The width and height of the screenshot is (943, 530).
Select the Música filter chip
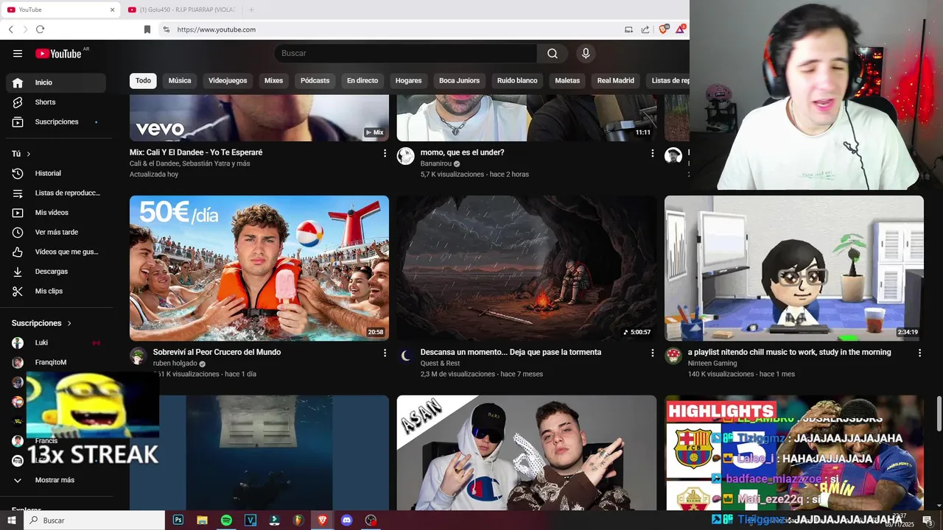(x=180, y=81)
